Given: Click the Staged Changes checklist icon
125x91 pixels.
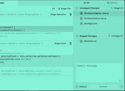Looking at the screenshot, I should 77,36.
